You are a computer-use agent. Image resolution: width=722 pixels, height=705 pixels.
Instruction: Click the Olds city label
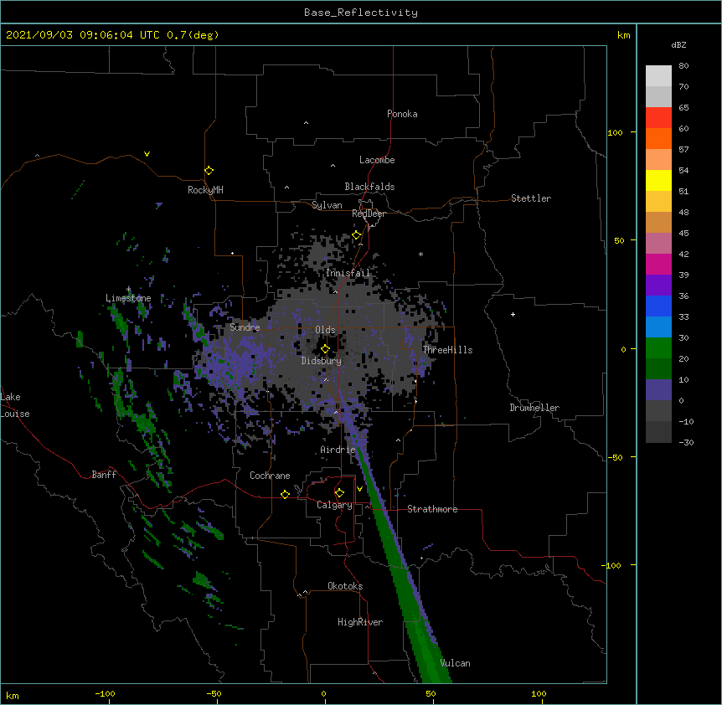click(x=325, y=330)
